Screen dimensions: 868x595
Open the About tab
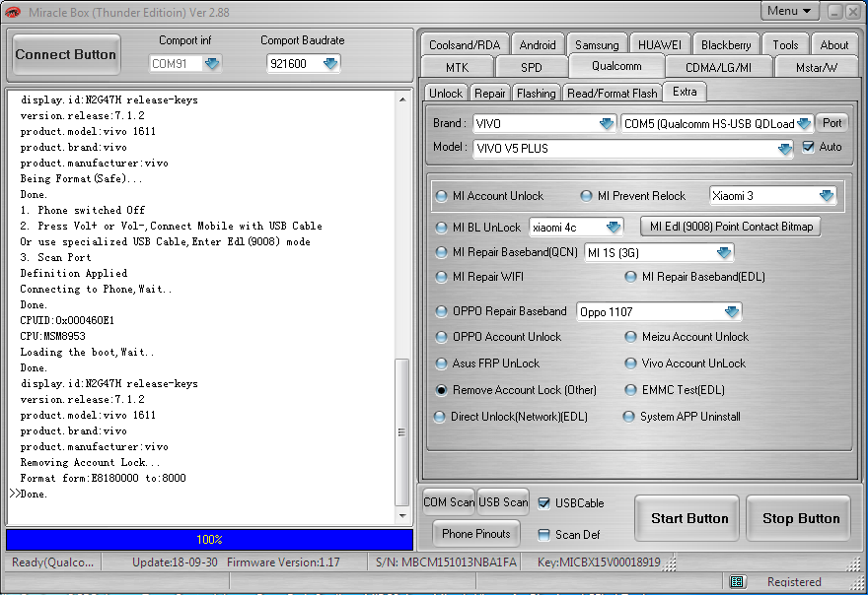pos(833,44)
